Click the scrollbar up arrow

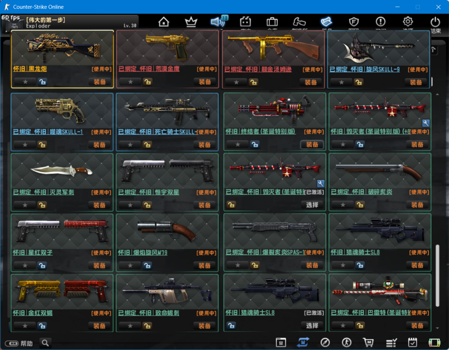(x=437, y=94)
